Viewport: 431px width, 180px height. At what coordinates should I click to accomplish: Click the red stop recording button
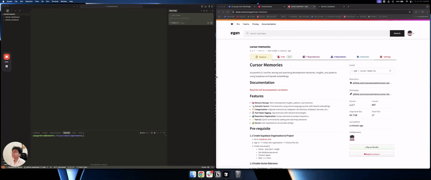6,57
